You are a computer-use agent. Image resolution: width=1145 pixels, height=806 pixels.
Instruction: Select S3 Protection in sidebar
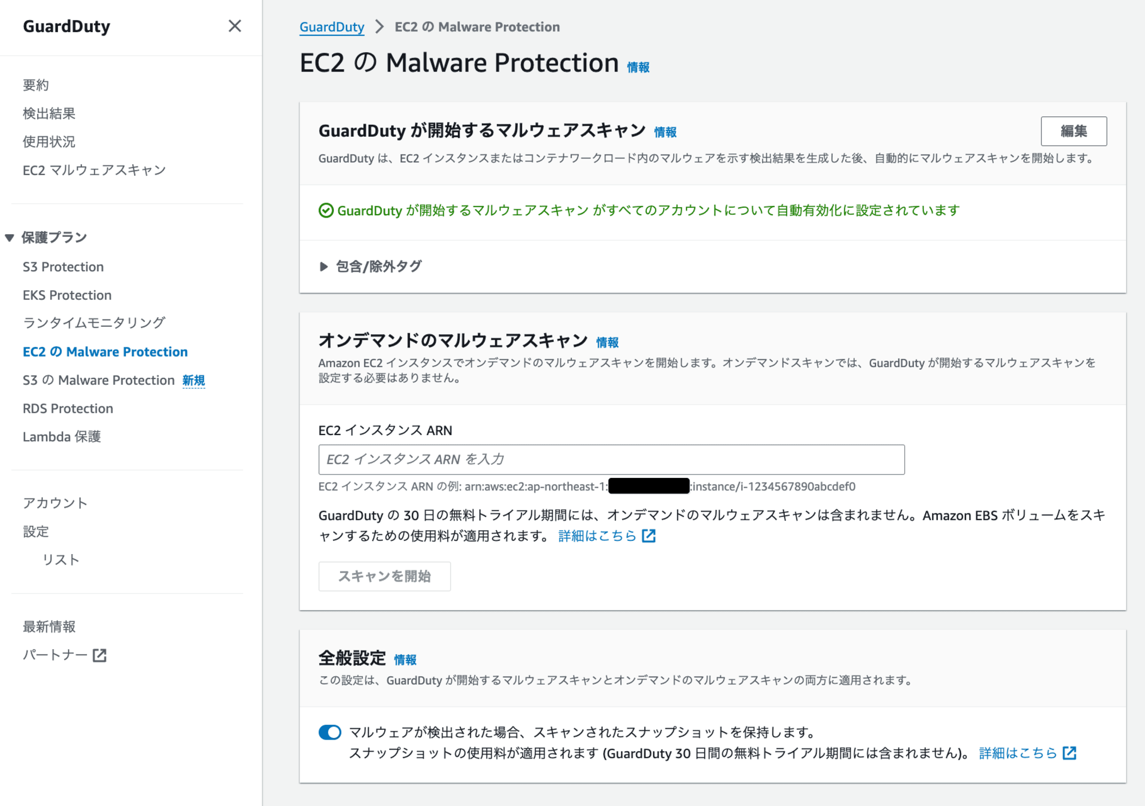tap(64, 267)
